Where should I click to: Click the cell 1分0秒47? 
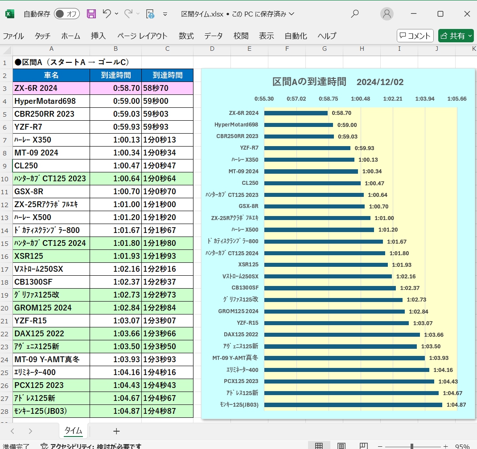(167, 166)
